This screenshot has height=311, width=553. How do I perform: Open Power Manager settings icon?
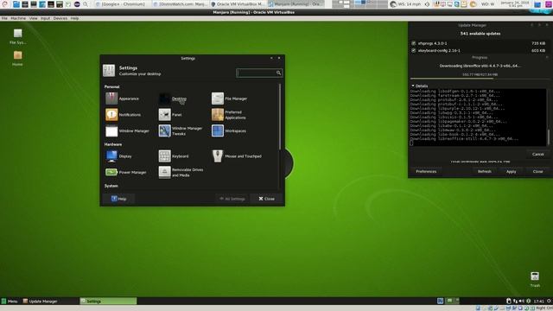coord(111,172)
